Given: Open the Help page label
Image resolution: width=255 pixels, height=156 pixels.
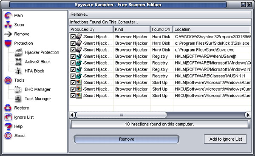Looking at the screenshot, I should click(x=18, y=126).
